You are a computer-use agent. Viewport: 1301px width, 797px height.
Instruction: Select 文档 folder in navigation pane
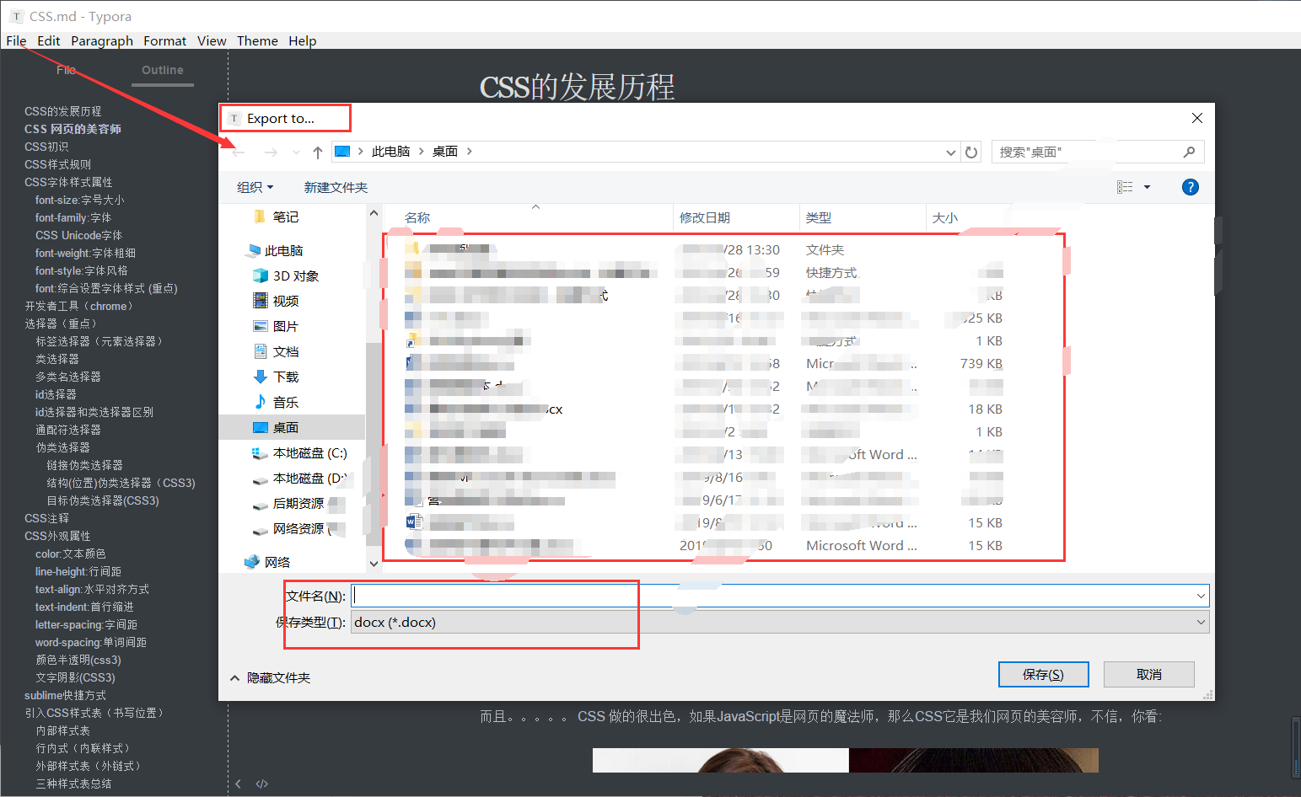(x=285, y=352)
